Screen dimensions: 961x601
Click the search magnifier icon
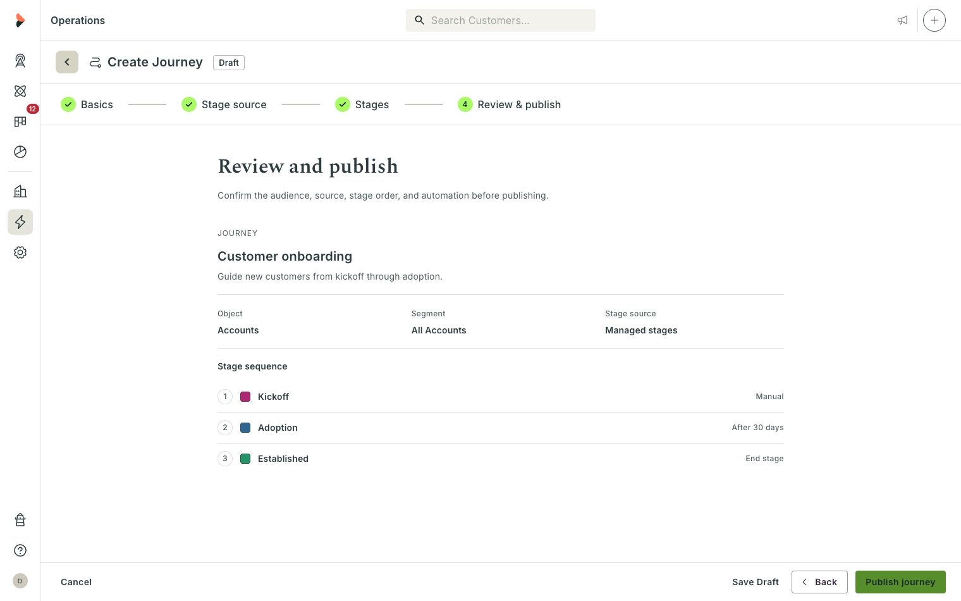419,20
